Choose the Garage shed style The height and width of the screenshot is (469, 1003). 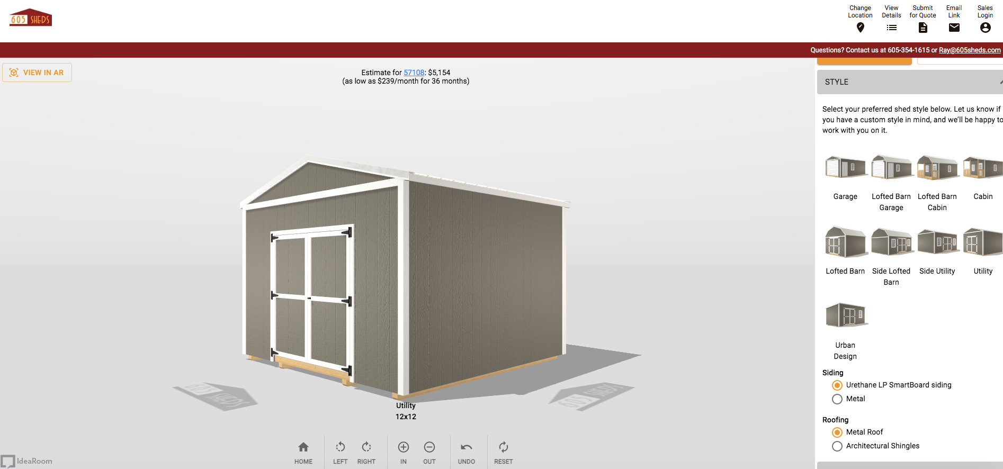click(x=845, y=178)
